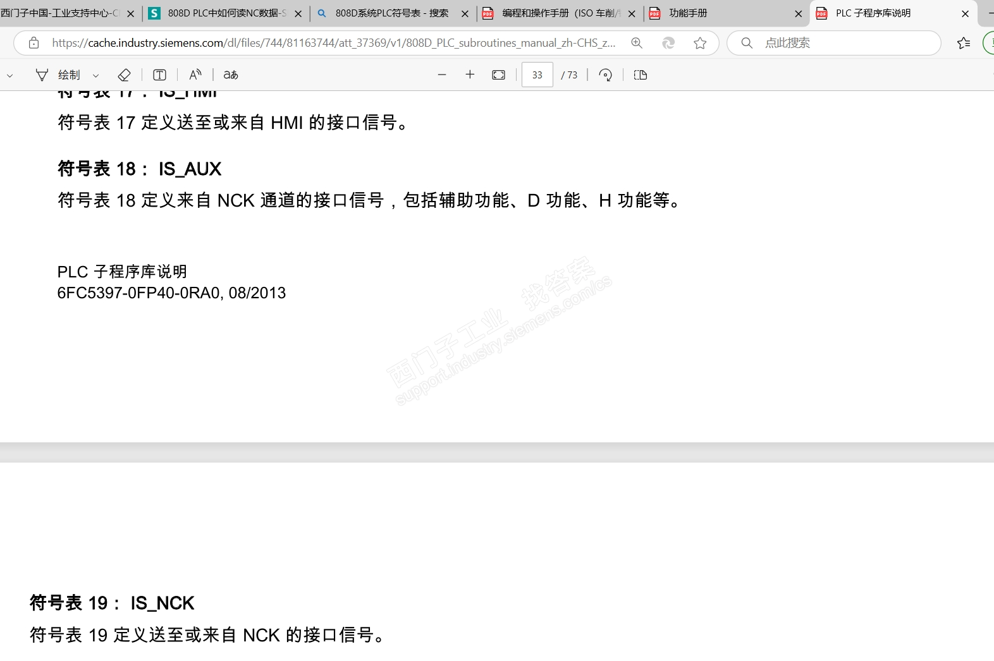Click the line 符号表 19 定义送至或来自 NCK 的接口信号
The height and width of the screenshot is (661, 994).
coord(208,634)
